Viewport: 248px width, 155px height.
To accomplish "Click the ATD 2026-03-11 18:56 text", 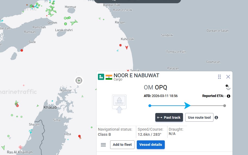I will click(160, 96).
